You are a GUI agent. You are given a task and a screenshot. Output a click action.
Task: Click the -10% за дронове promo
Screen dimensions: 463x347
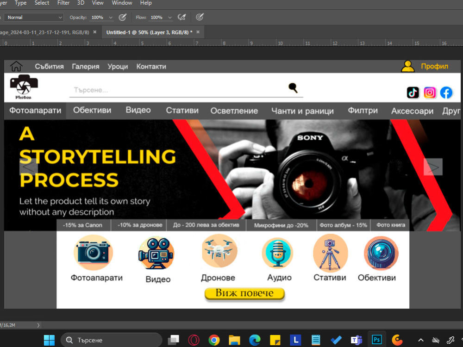139,225
